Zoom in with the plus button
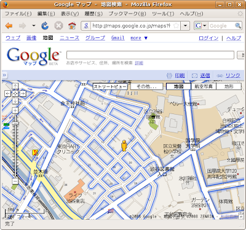The image size is (246, 230). (15, 110)
